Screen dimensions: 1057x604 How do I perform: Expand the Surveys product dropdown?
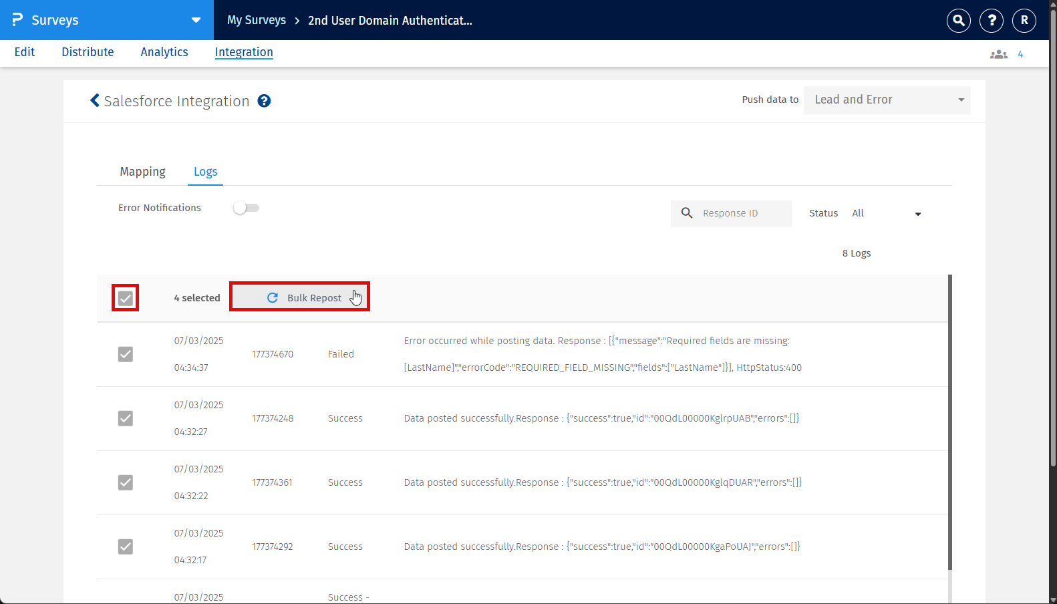tap(196, 20)
